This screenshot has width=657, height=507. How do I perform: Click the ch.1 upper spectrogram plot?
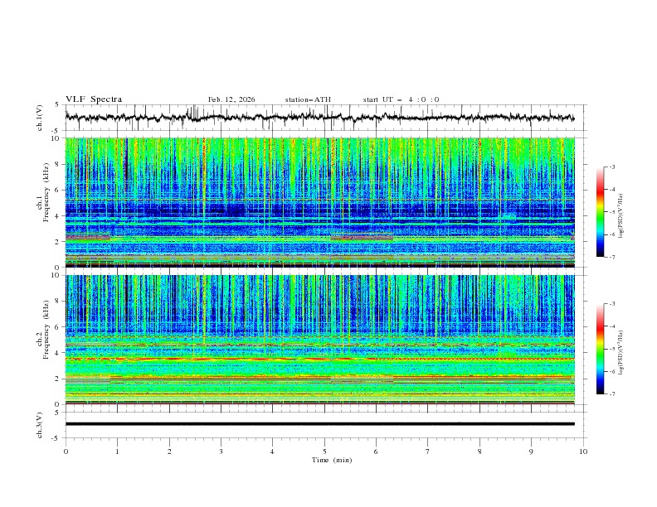click(x=324, y=203)
